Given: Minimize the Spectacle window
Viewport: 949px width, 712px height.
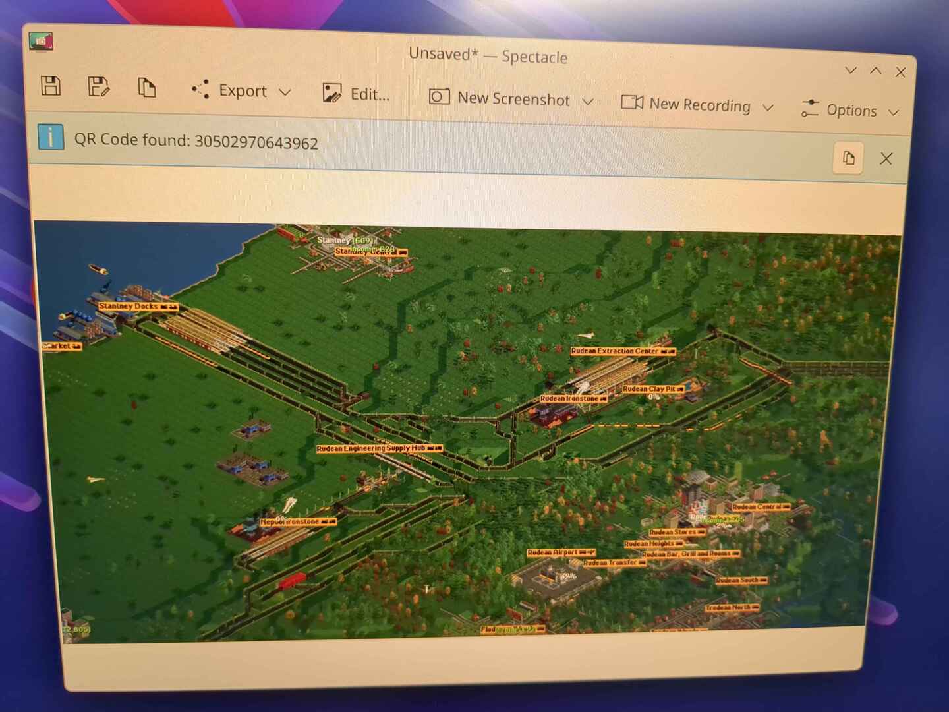Looking at the screenshot, I should [x=851, y=70].
